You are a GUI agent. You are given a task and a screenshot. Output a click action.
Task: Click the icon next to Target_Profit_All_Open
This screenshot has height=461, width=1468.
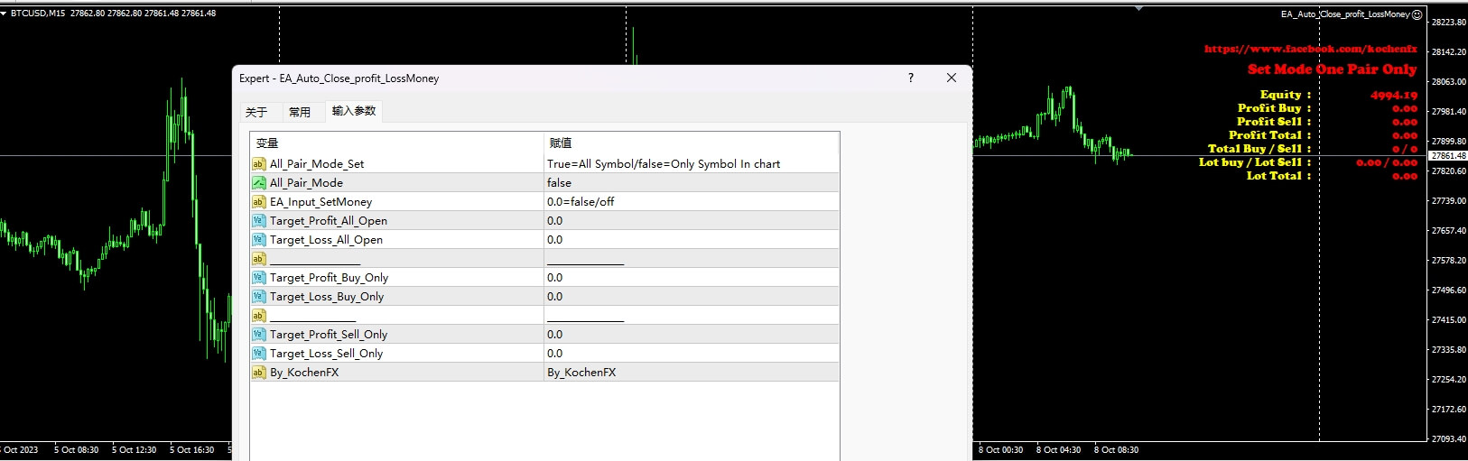[x=258, y=221]
